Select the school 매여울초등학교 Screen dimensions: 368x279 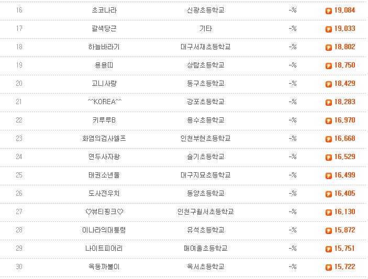pyautogui.click(x=206, y=248)
